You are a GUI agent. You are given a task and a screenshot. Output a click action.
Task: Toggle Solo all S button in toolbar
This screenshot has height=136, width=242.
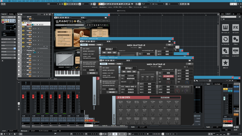[67, 4]
